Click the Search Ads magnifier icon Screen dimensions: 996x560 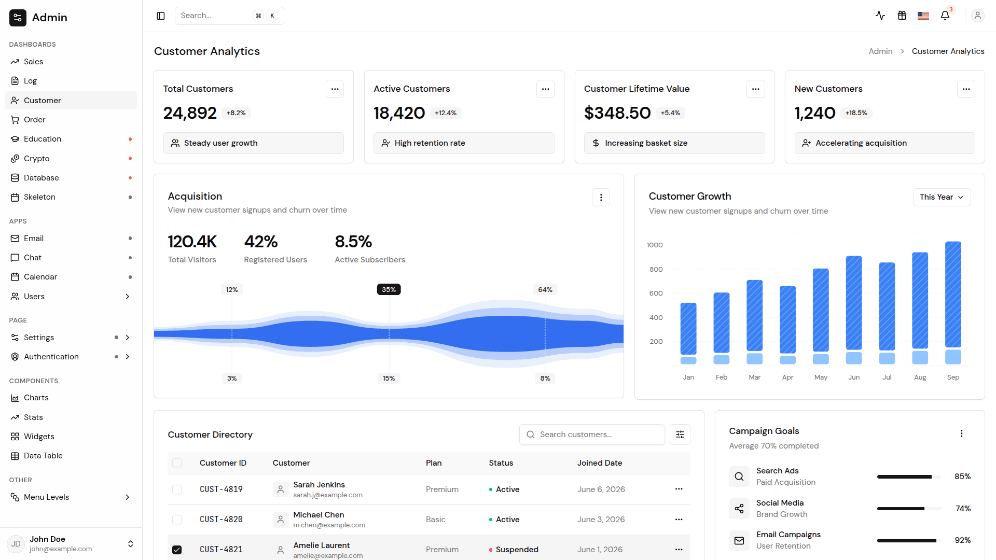point(739,477)
